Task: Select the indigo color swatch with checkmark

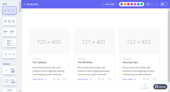Action: click(x=122, y=4)
